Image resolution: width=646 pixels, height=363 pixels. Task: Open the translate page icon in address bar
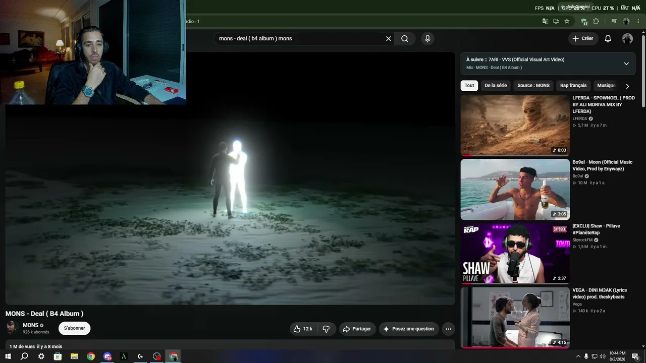coord(545,21)
